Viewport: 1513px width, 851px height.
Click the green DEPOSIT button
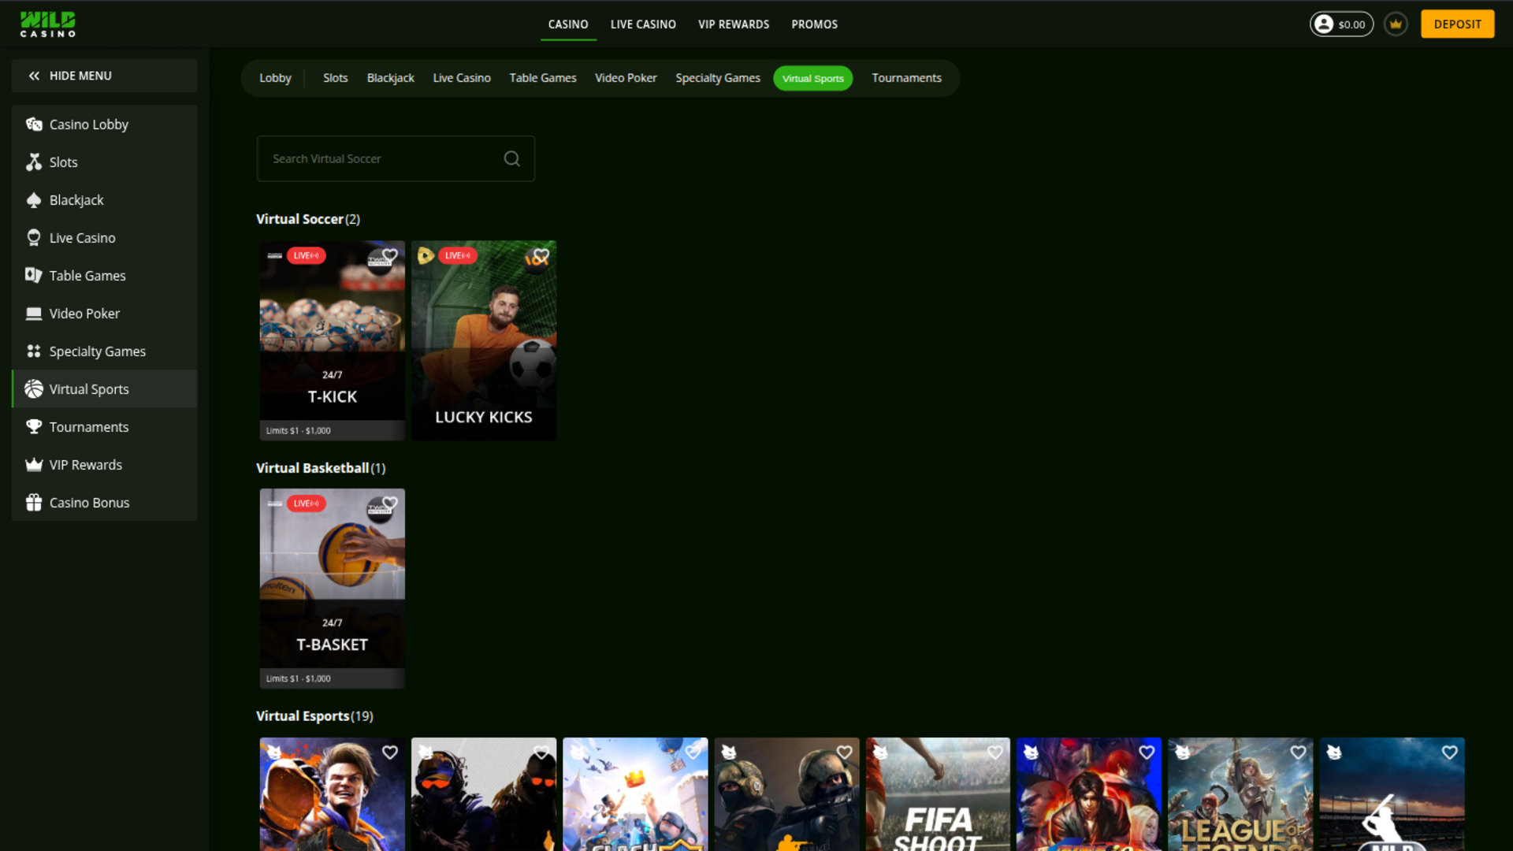click(x=1457, y=24)
